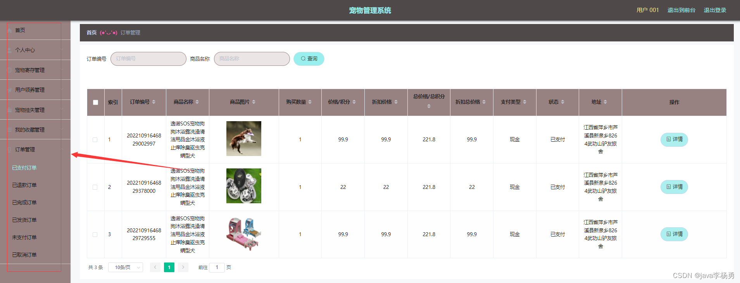Viewport: 740px width, 283px height.
Task: Expand 我的收藏管理 via its chevron
Action: click(61, 130)
